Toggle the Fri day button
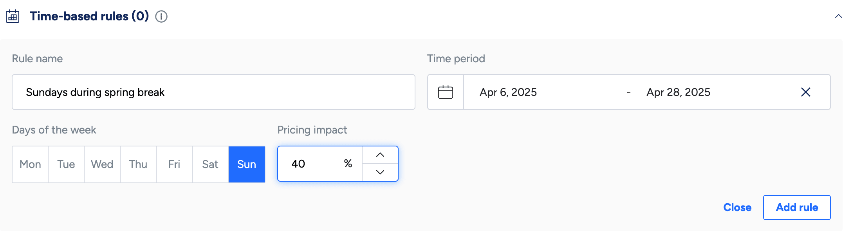The height and width of the screenshot is (231, 852). (174, 164)
